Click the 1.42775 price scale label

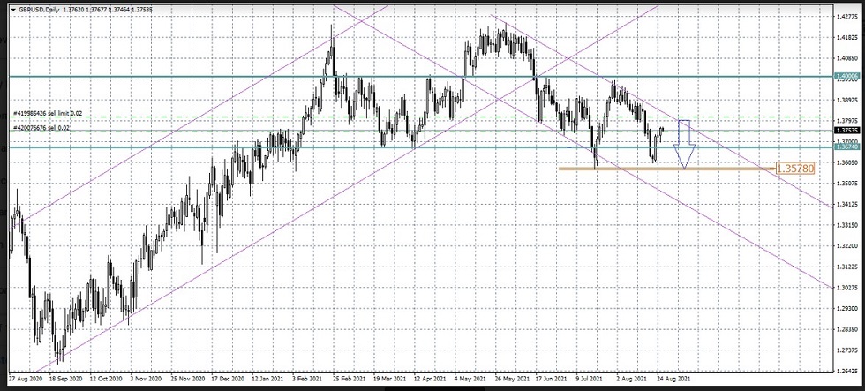(x=846, y=17)
